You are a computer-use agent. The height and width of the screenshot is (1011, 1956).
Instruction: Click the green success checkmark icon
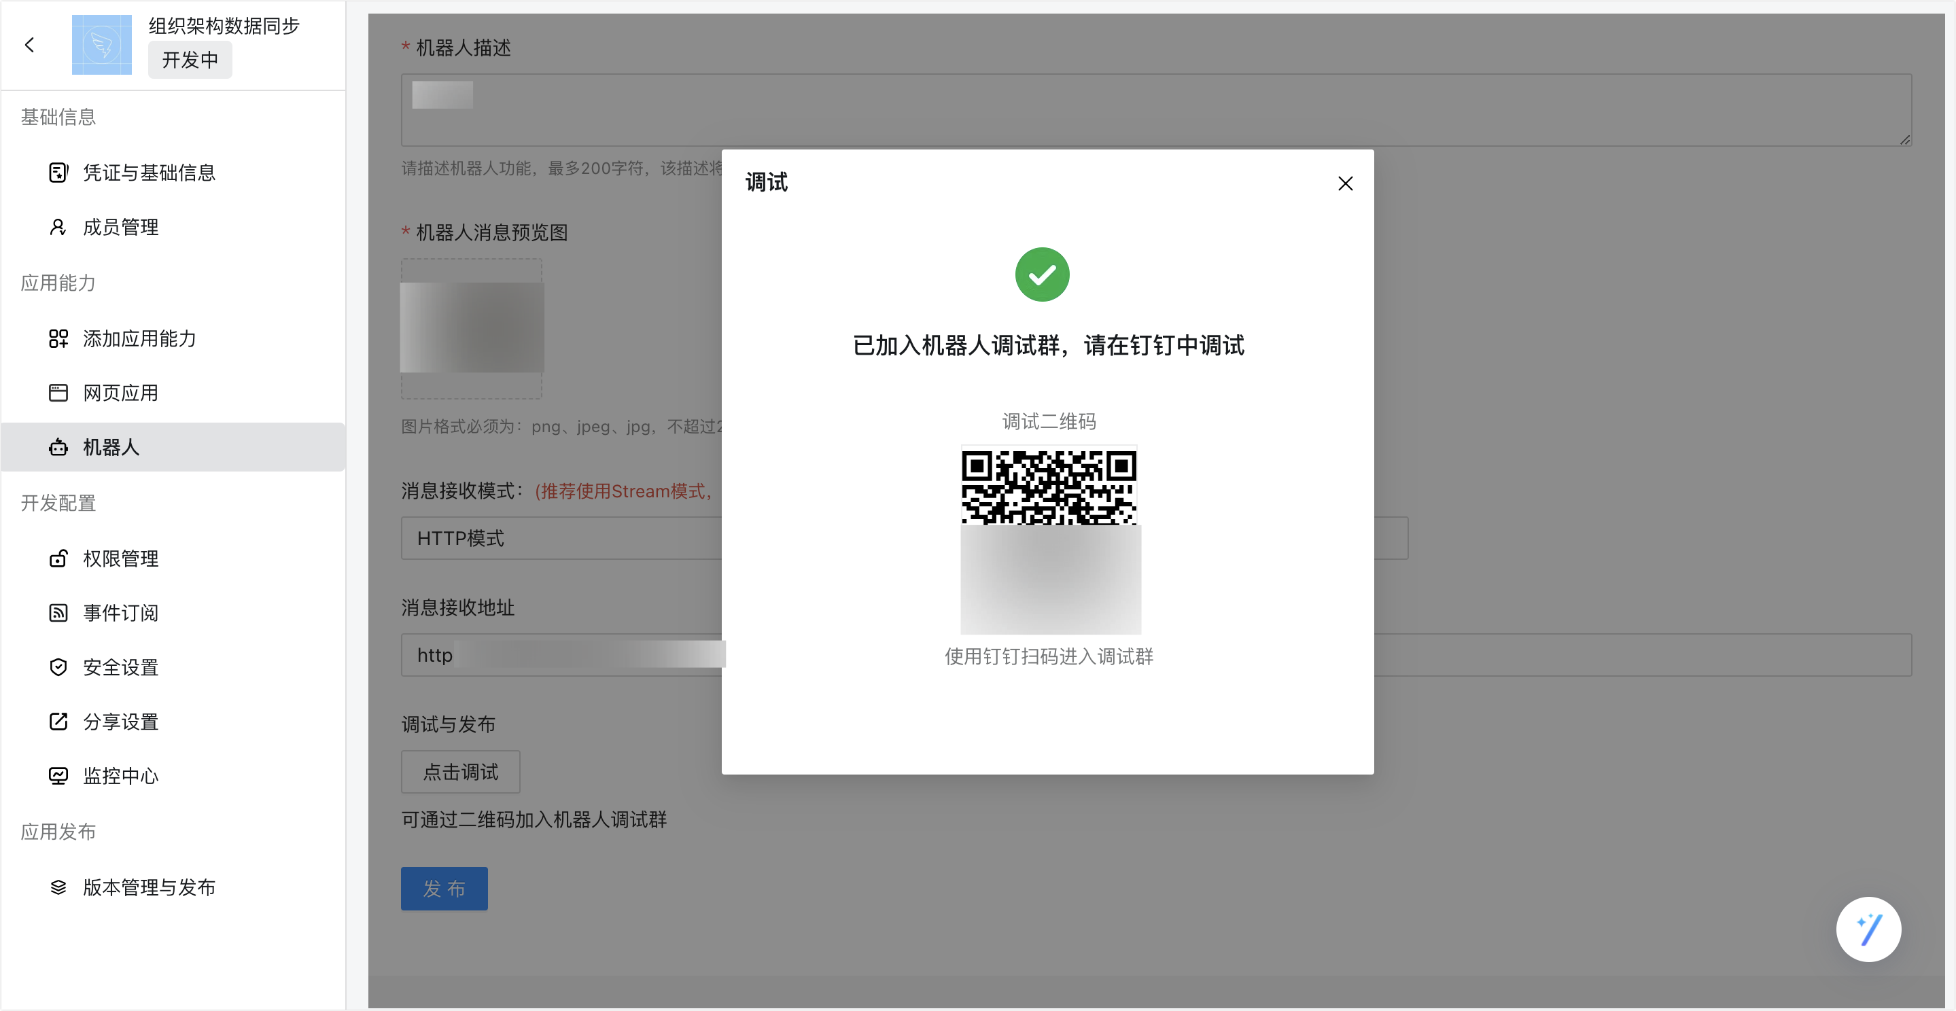[x=1042, y=274]
